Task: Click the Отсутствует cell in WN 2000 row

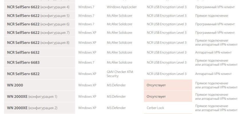Action: (x=156, y=85)
